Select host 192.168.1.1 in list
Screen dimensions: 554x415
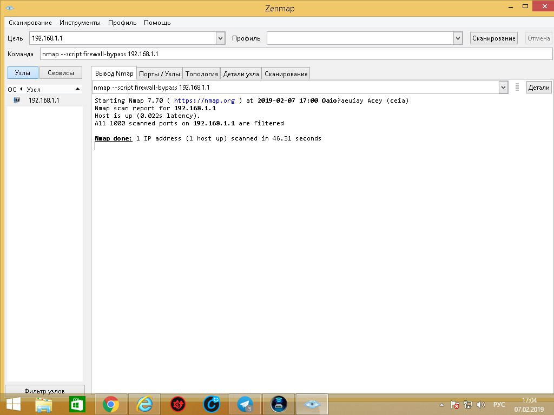(x=44, y=101)
